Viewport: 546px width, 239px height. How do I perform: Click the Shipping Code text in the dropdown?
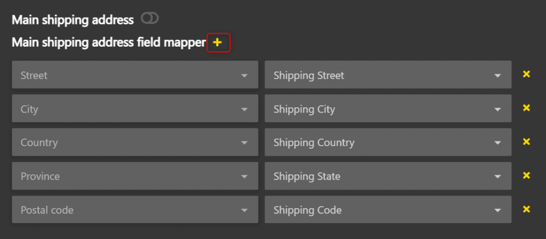307,210
